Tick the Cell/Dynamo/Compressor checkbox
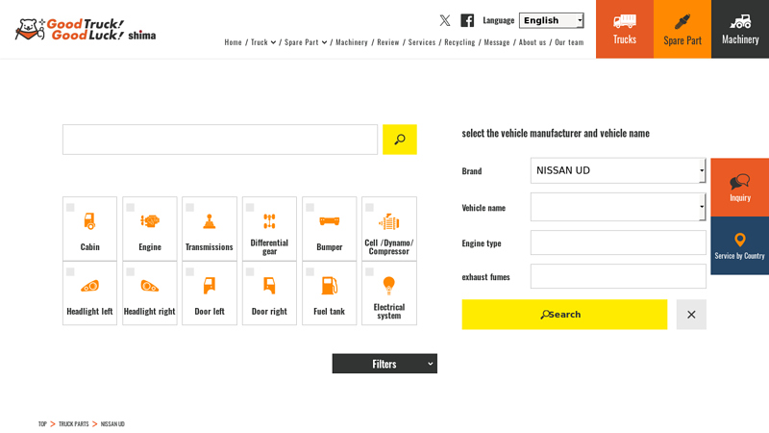 tap(369, 207)
